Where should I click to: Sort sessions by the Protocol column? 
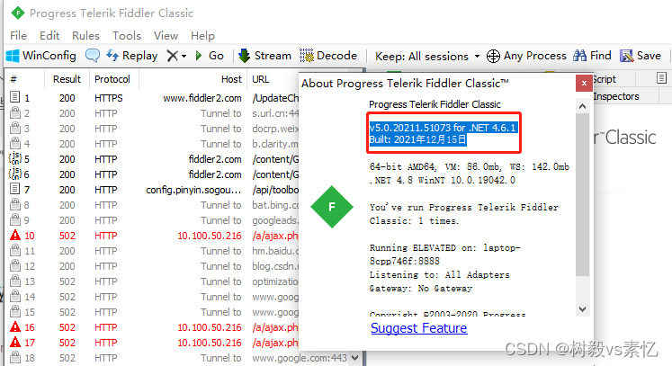click(x=112, y=79)
